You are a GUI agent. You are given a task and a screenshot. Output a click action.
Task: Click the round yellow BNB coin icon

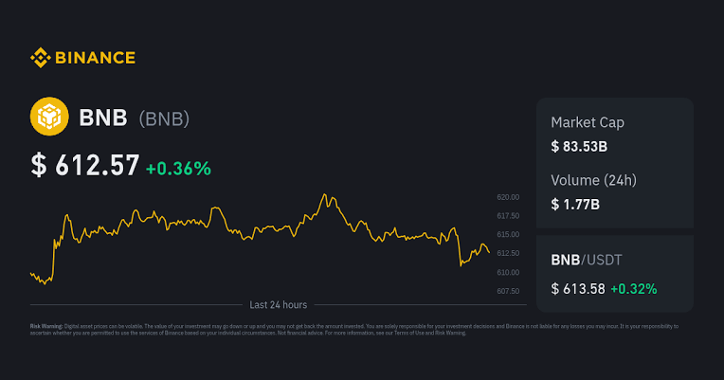pyautogui.click(x=49, y=117)
